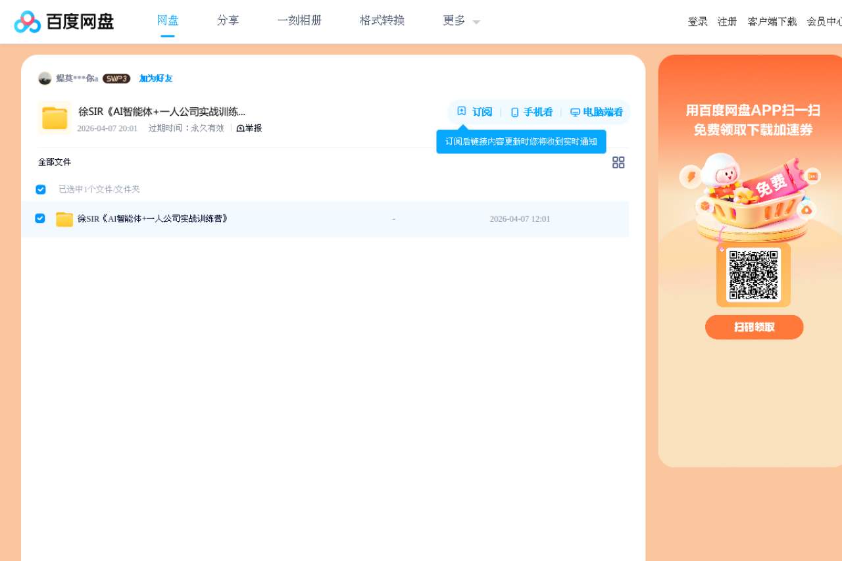The width and height of the screenshot is (842, 561).
Task: Click the SVIP3 badge next to the username
Action: tap(116, 78)
